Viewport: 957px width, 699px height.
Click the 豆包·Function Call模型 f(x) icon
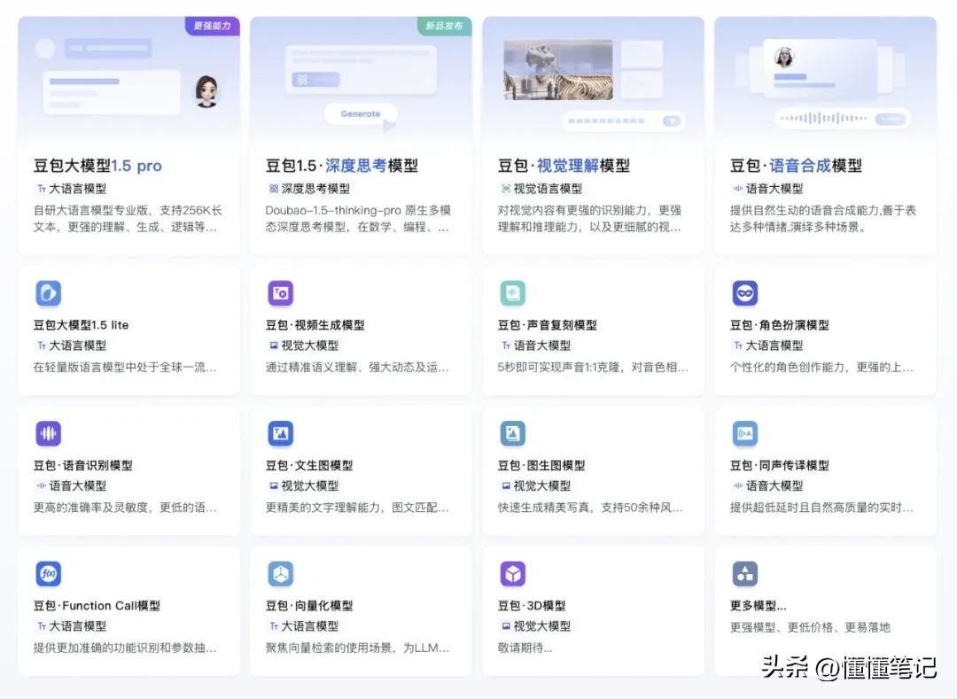coord(48,574)
